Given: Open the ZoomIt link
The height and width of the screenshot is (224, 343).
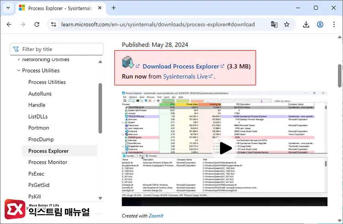Looking at the screenshot, I should tap(156, 216).
